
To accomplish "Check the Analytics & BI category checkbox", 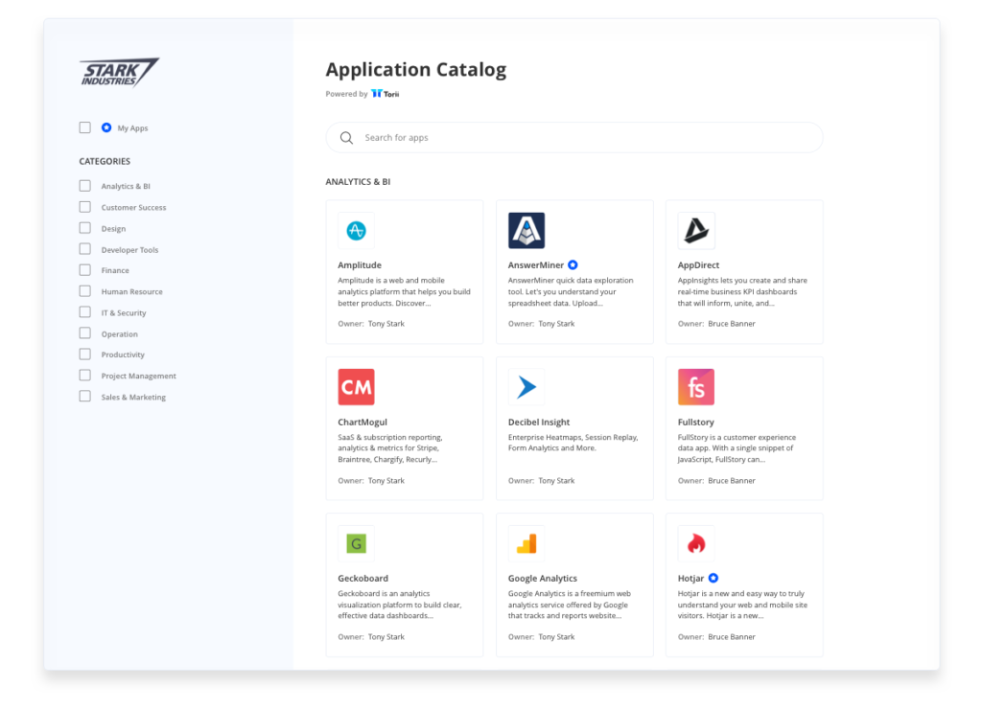I will [x=85, y=186].
